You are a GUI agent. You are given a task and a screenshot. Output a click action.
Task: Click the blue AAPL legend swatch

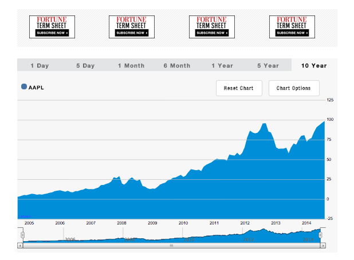(x=24, y=86)
